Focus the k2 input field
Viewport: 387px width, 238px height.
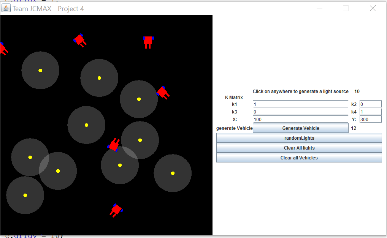coord(371,104)
